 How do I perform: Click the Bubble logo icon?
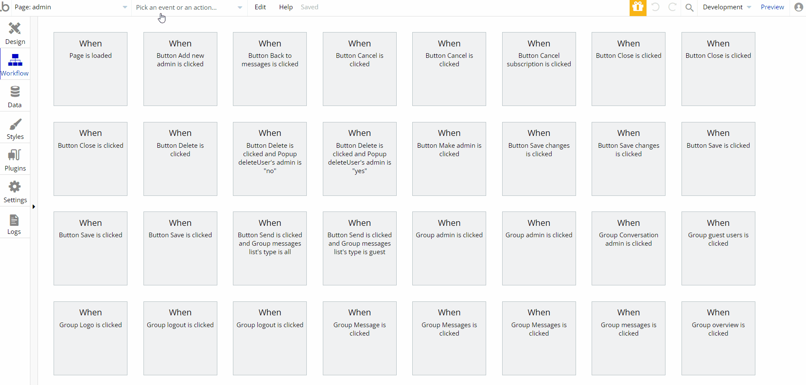click(5, 7)
